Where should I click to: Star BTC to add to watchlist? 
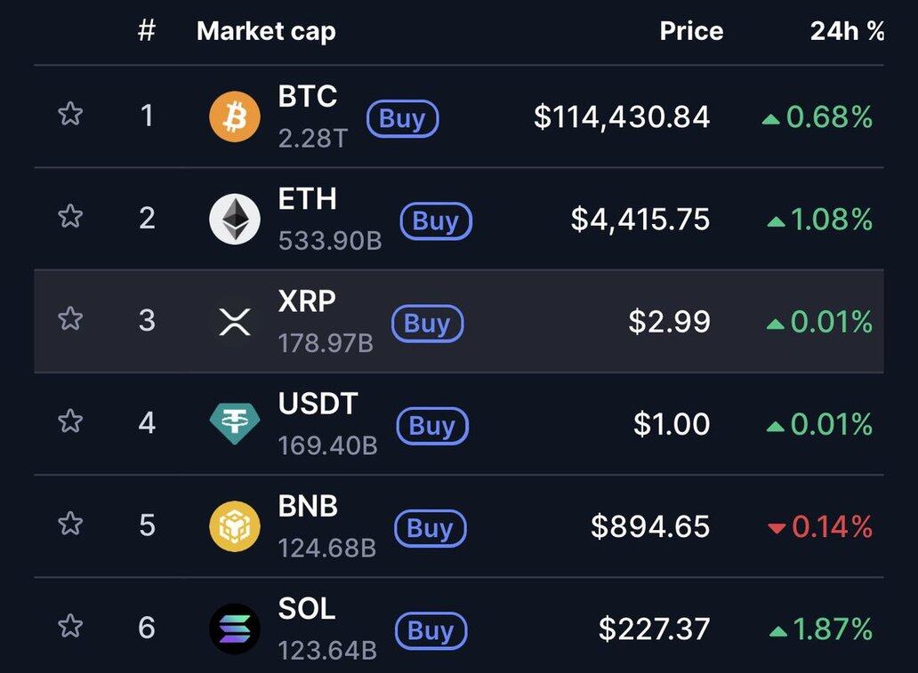coord(70,114)
